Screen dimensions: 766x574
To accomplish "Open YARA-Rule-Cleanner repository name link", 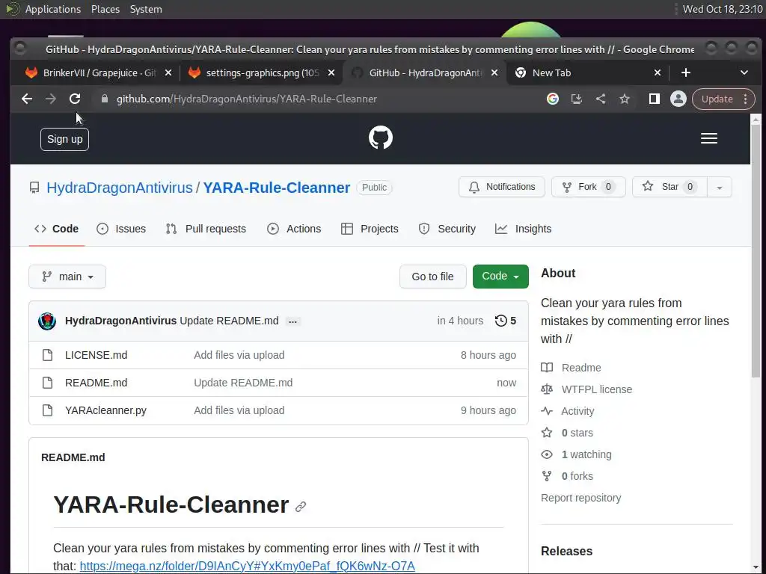I will (277, 188).
